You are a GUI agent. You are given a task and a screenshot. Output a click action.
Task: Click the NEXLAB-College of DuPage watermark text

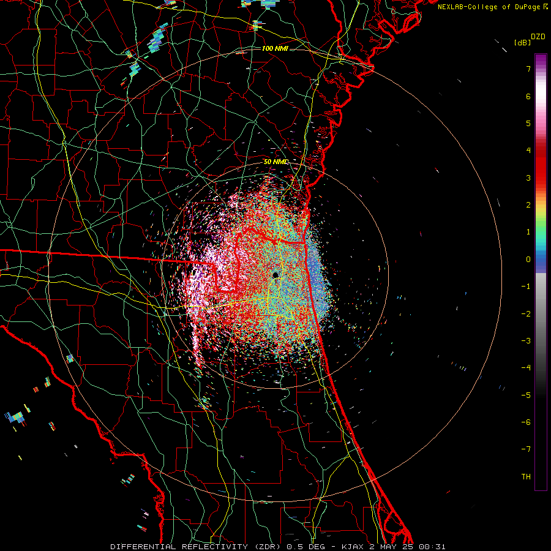[x=492, y=7]
